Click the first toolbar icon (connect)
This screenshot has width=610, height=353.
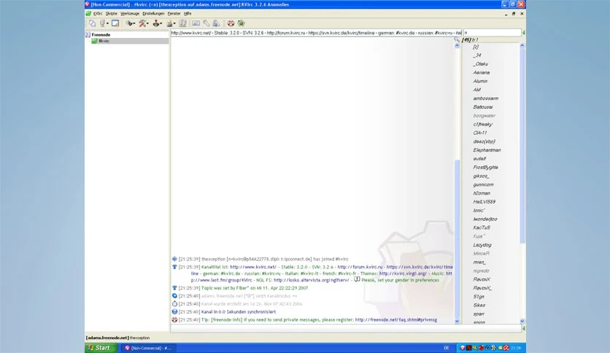tap(92, 23)
